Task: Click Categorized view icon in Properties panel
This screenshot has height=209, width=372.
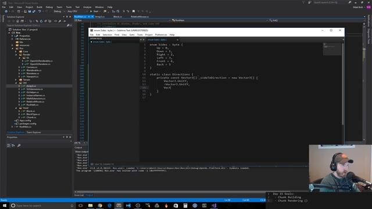Action: pyautogui.click(x=9, y=146)
